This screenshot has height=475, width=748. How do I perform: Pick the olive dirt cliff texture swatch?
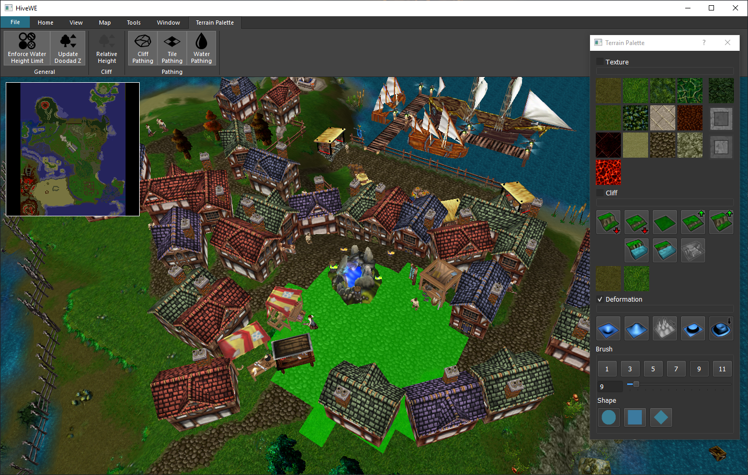click(x=608, y=278)
